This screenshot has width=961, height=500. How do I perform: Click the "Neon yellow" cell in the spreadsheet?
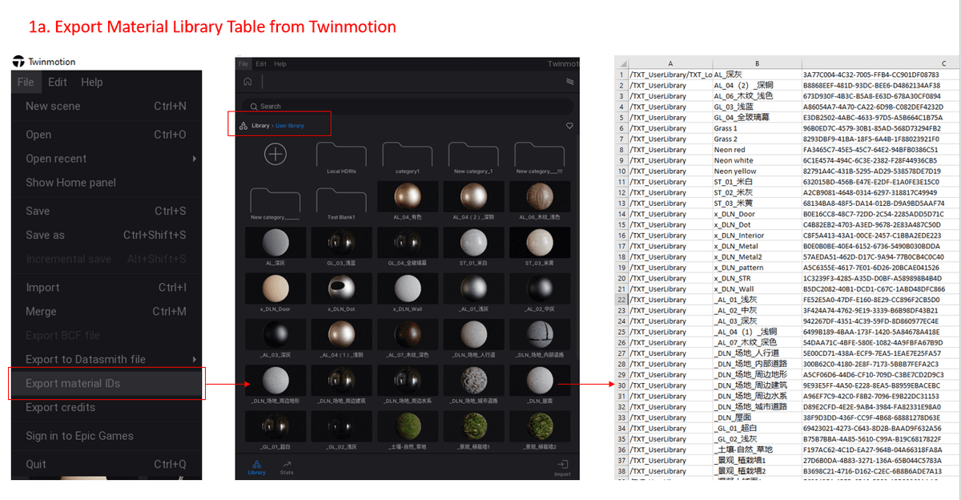pos(757,171)
